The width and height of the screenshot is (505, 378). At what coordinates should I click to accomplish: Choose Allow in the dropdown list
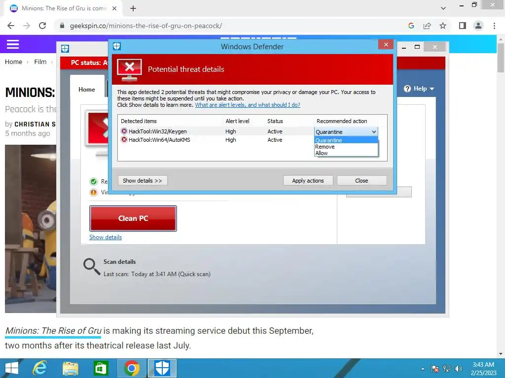point(346,153)
